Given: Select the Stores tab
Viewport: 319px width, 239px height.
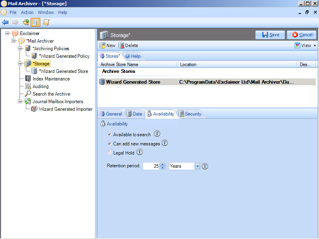Looking at the screenshot, I should click(110, 56).
